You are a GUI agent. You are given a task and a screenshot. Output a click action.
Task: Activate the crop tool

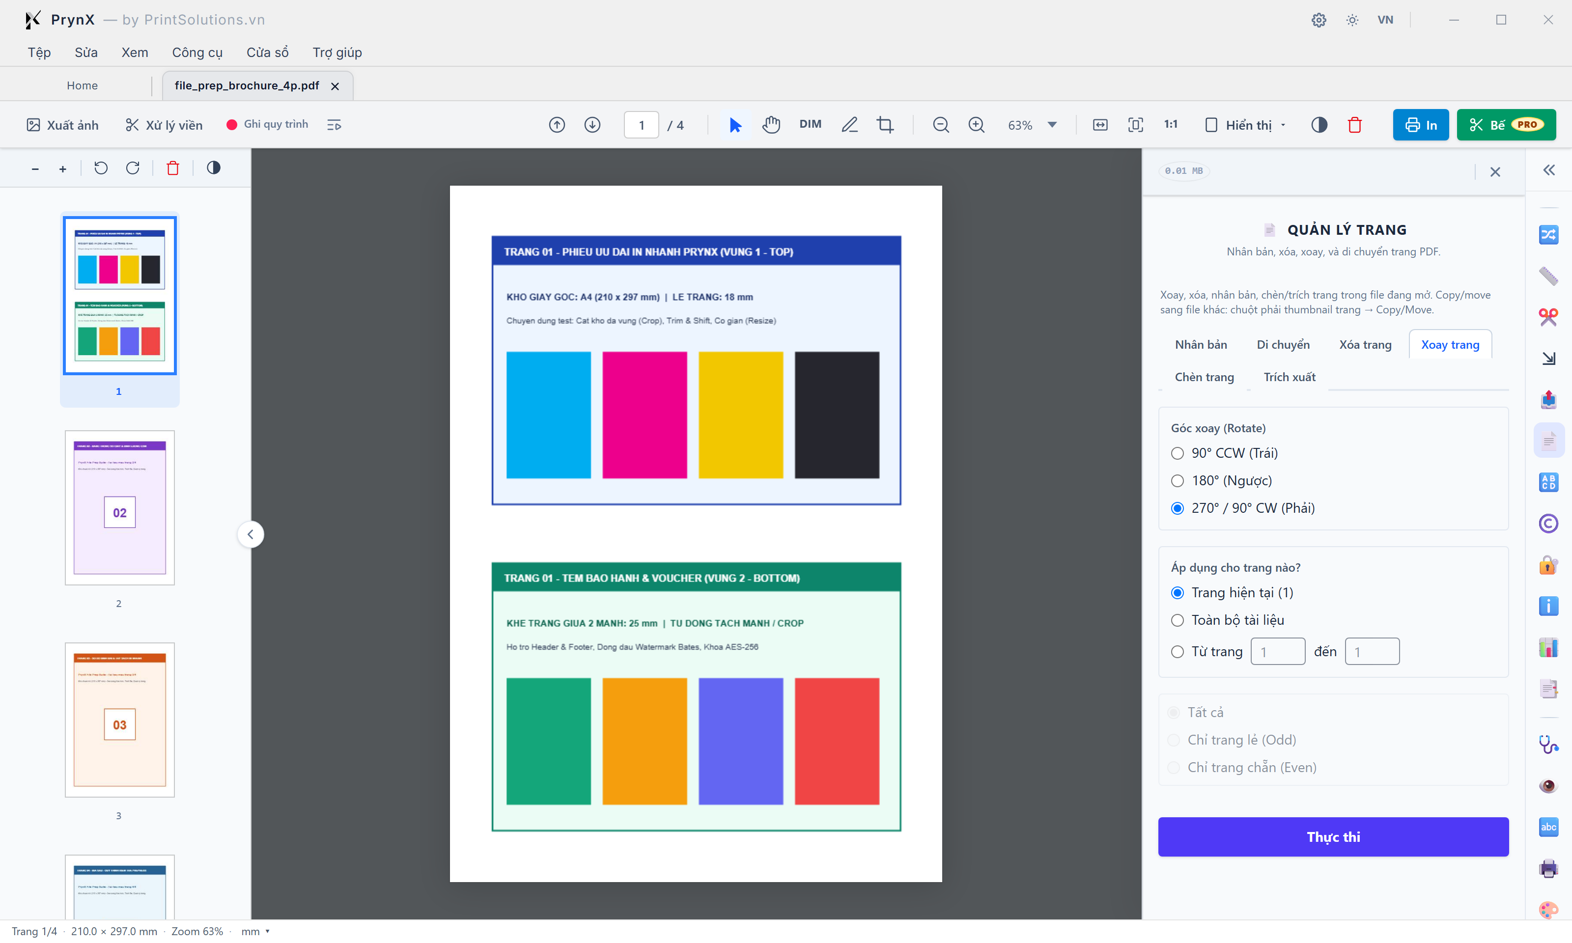tap(885, 125)
